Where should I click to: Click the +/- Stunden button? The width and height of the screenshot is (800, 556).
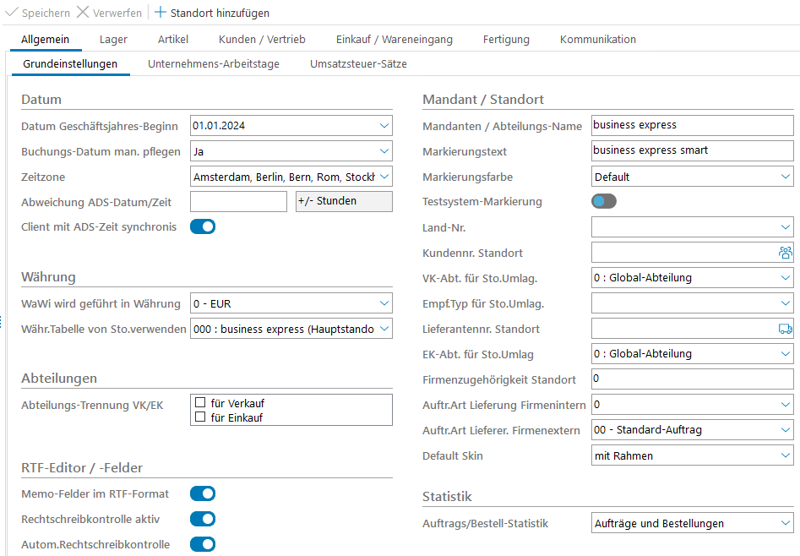[x=344, y=201]
